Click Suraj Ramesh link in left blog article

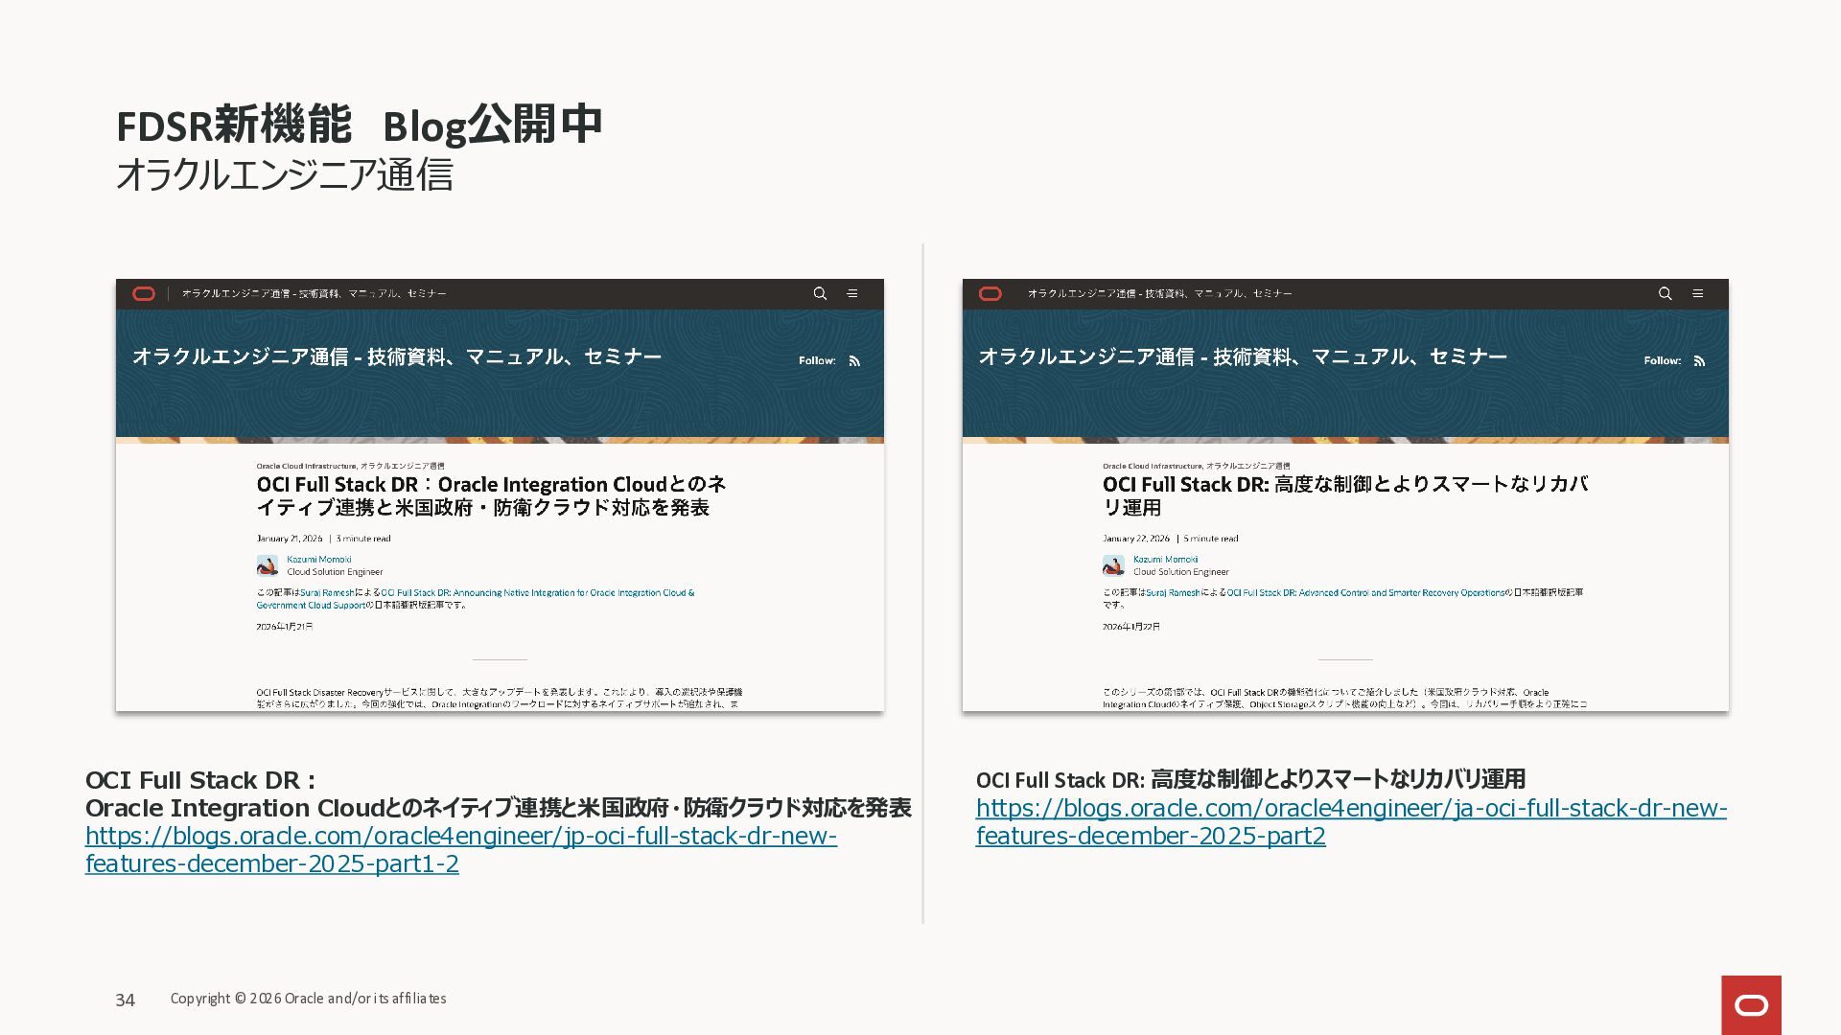click(x=327, y=593)
